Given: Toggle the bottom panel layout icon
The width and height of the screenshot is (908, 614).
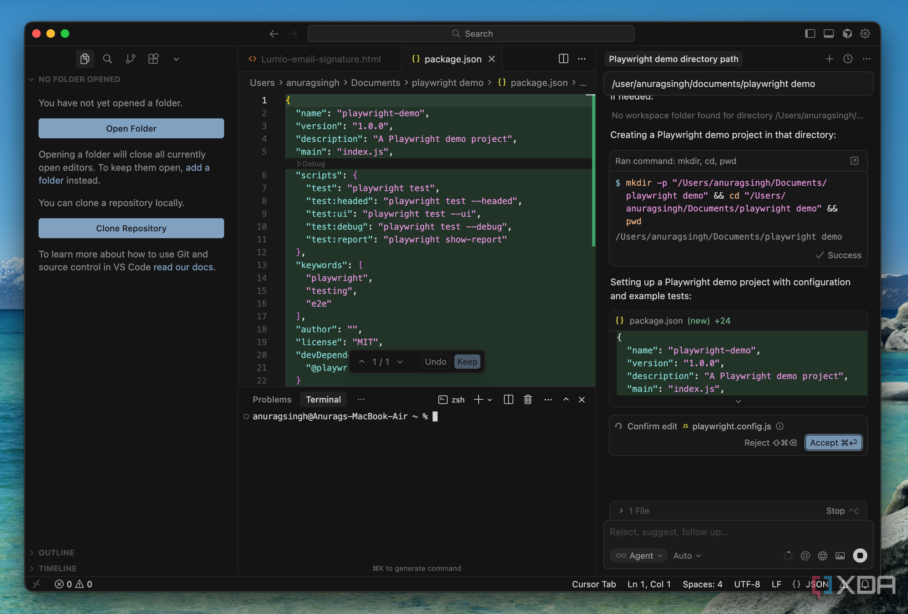Looking at the screenshot, I should pos(828,34).
